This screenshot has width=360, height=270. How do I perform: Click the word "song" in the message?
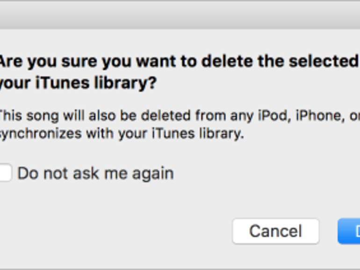click(x=46, y=115)
